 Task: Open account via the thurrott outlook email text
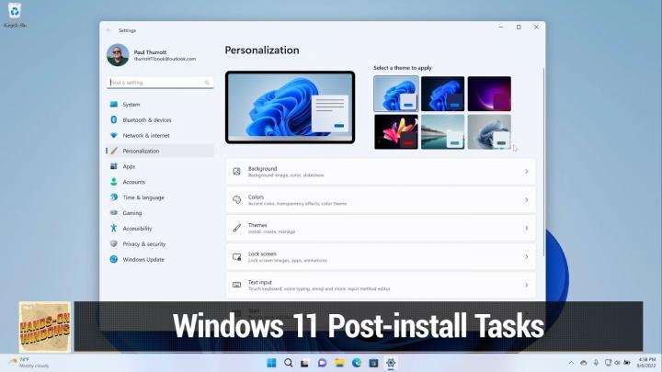pos(165,59)
